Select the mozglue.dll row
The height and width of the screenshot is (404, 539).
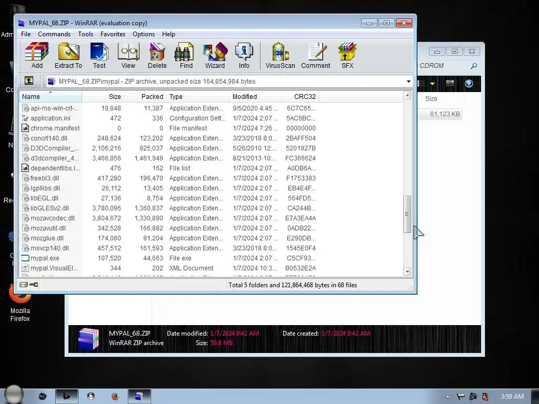(169, 238)
